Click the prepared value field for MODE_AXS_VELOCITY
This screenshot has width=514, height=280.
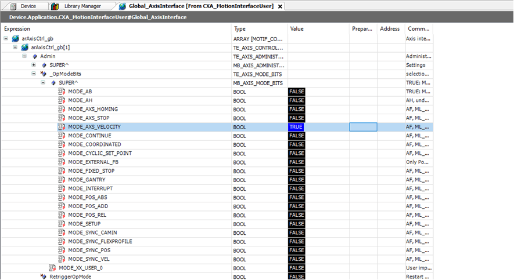tap(363, 127)
